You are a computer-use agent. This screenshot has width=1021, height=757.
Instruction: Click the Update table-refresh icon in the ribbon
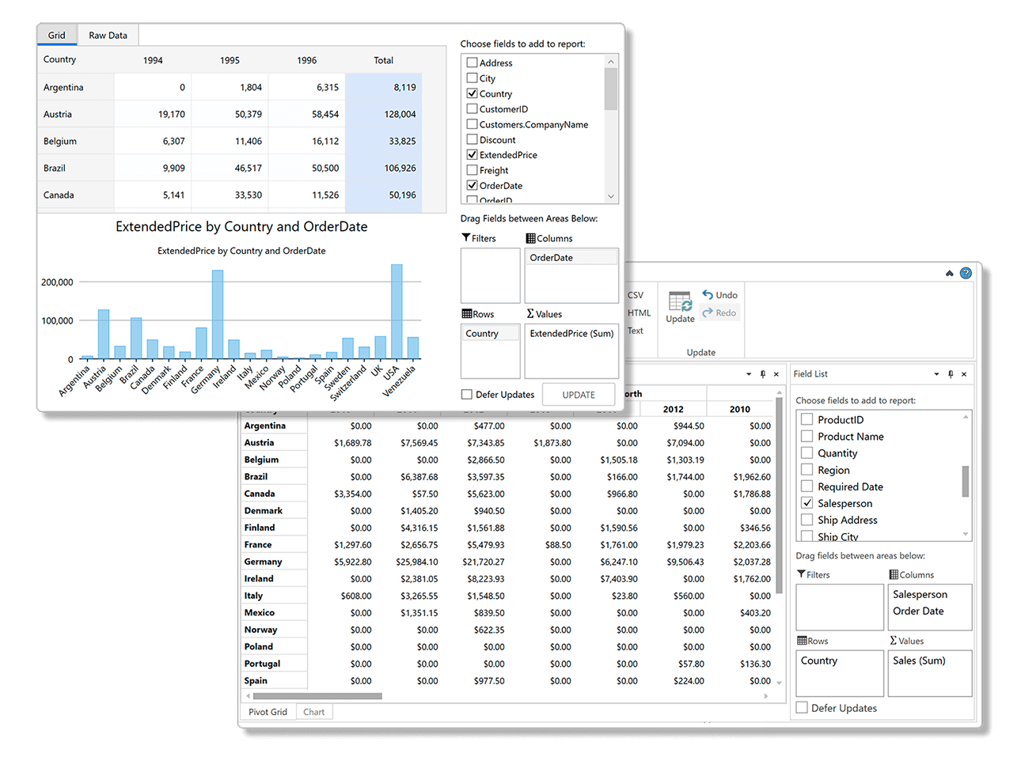point(679,302)
